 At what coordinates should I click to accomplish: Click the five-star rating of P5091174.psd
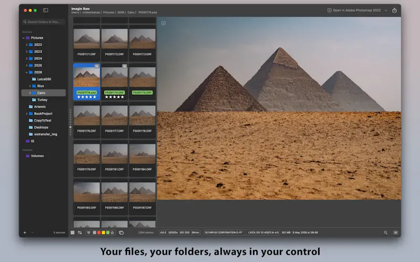coord(87,97)
